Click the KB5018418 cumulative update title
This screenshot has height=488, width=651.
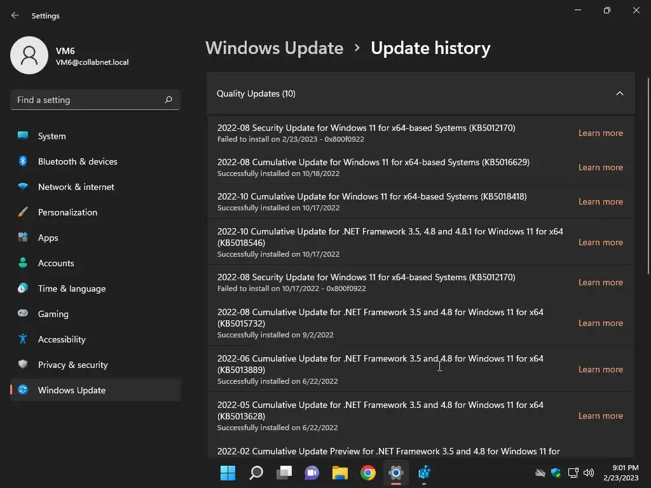click(x=371, y=197)
